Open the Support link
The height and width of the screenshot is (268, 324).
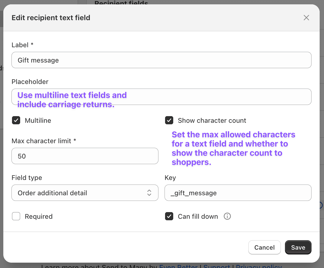tap(217, 266)
